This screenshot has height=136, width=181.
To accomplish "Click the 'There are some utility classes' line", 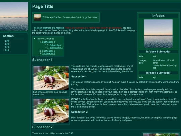I will point(53,133).
